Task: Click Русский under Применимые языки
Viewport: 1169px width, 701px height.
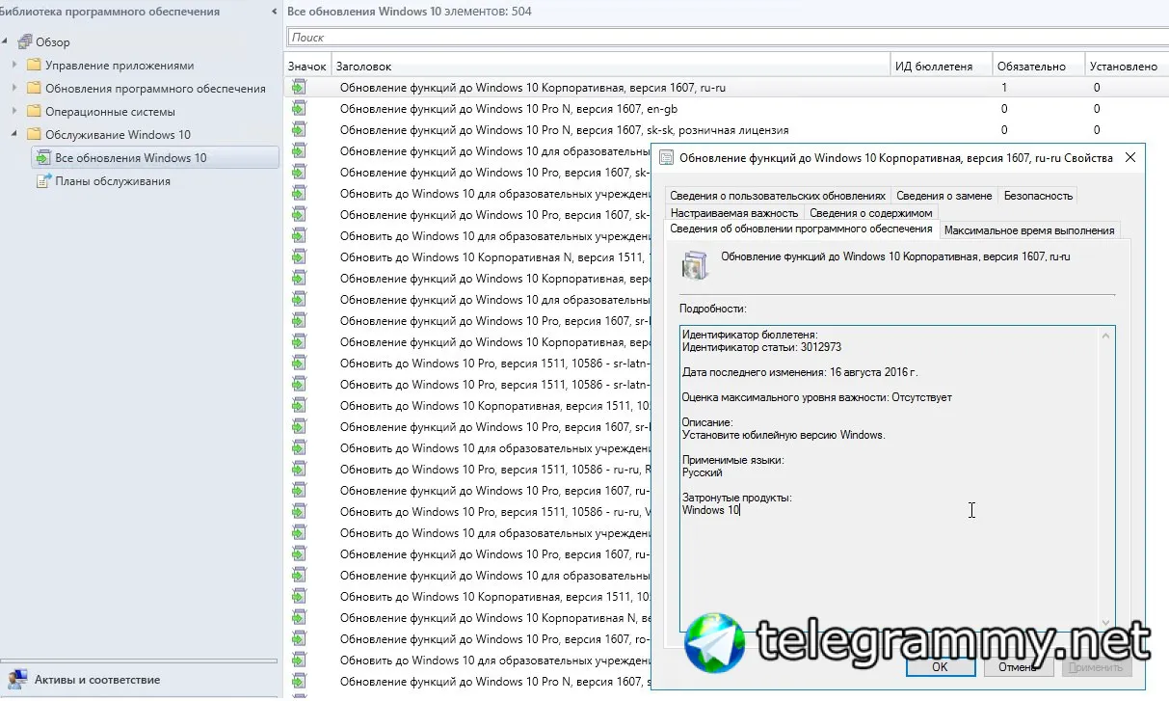Action: 703,472
